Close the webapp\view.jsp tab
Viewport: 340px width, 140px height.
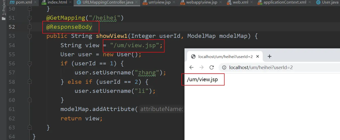coord(221,3)
